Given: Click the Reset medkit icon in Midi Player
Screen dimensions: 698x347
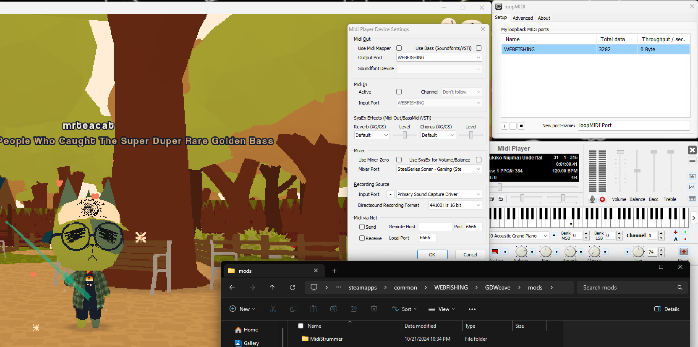Looking at the screenshot, I should click(x=684, y=252).
